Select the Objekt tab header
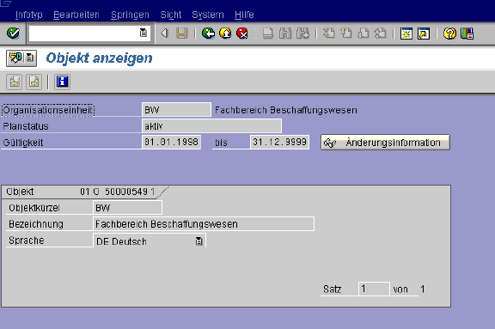Viewport: 495px width, 329px height. [82, 192]
